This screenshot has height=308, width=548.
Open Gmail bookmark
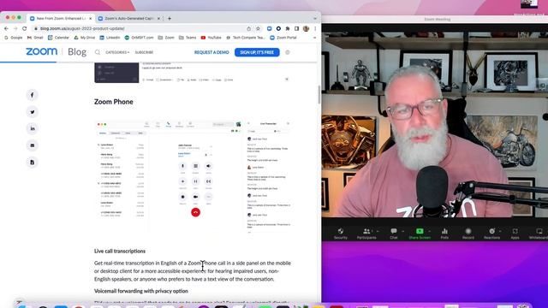35,38
